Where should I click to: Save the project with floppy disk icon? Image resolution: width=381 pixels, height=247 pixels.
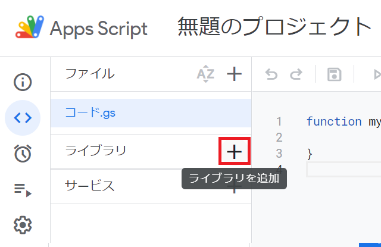335,74
